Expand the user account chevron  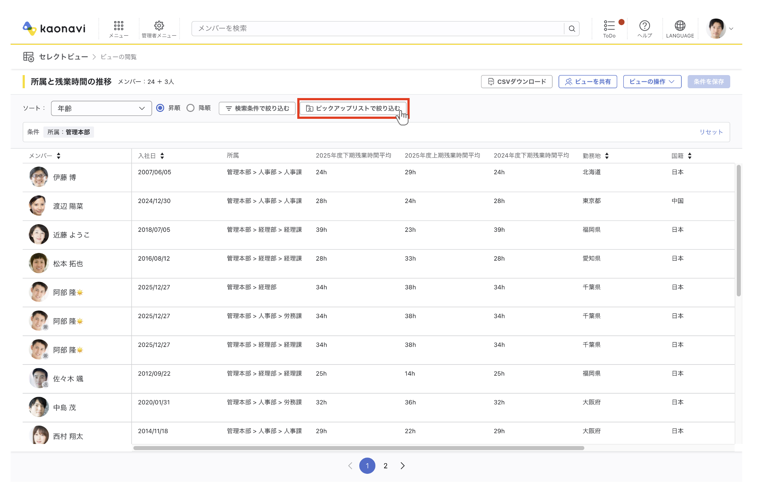pos(731,28)
